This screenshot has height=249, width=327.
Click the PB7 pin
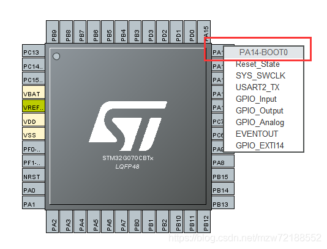[x=80, y=32]
